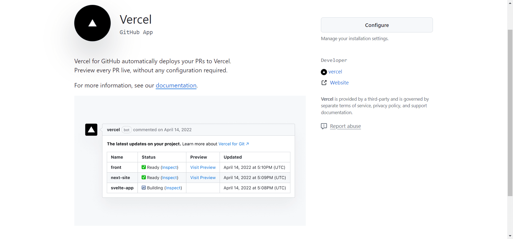Click Inspect link for svelte-app
This screenshot has height=239, width=513.
(173, 188)
